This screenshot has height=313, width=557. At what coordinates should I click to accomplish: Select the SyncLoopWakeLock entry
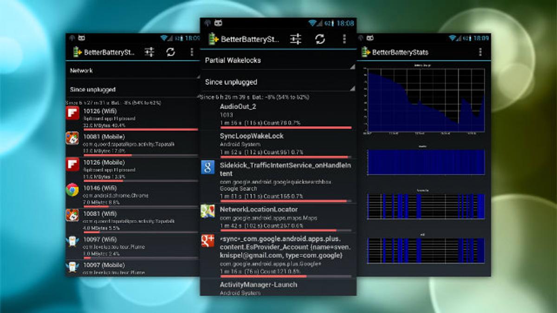tap(278, 145)
